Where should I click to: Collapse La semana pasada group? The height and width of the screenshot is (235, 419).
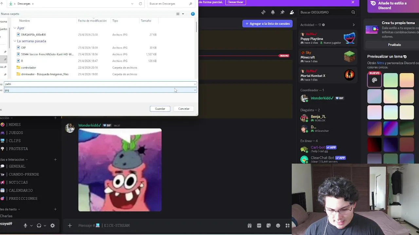15,41
